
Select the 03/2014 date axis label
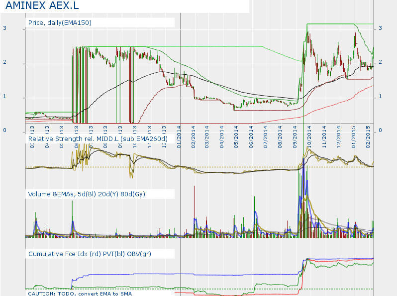[207, 137]
